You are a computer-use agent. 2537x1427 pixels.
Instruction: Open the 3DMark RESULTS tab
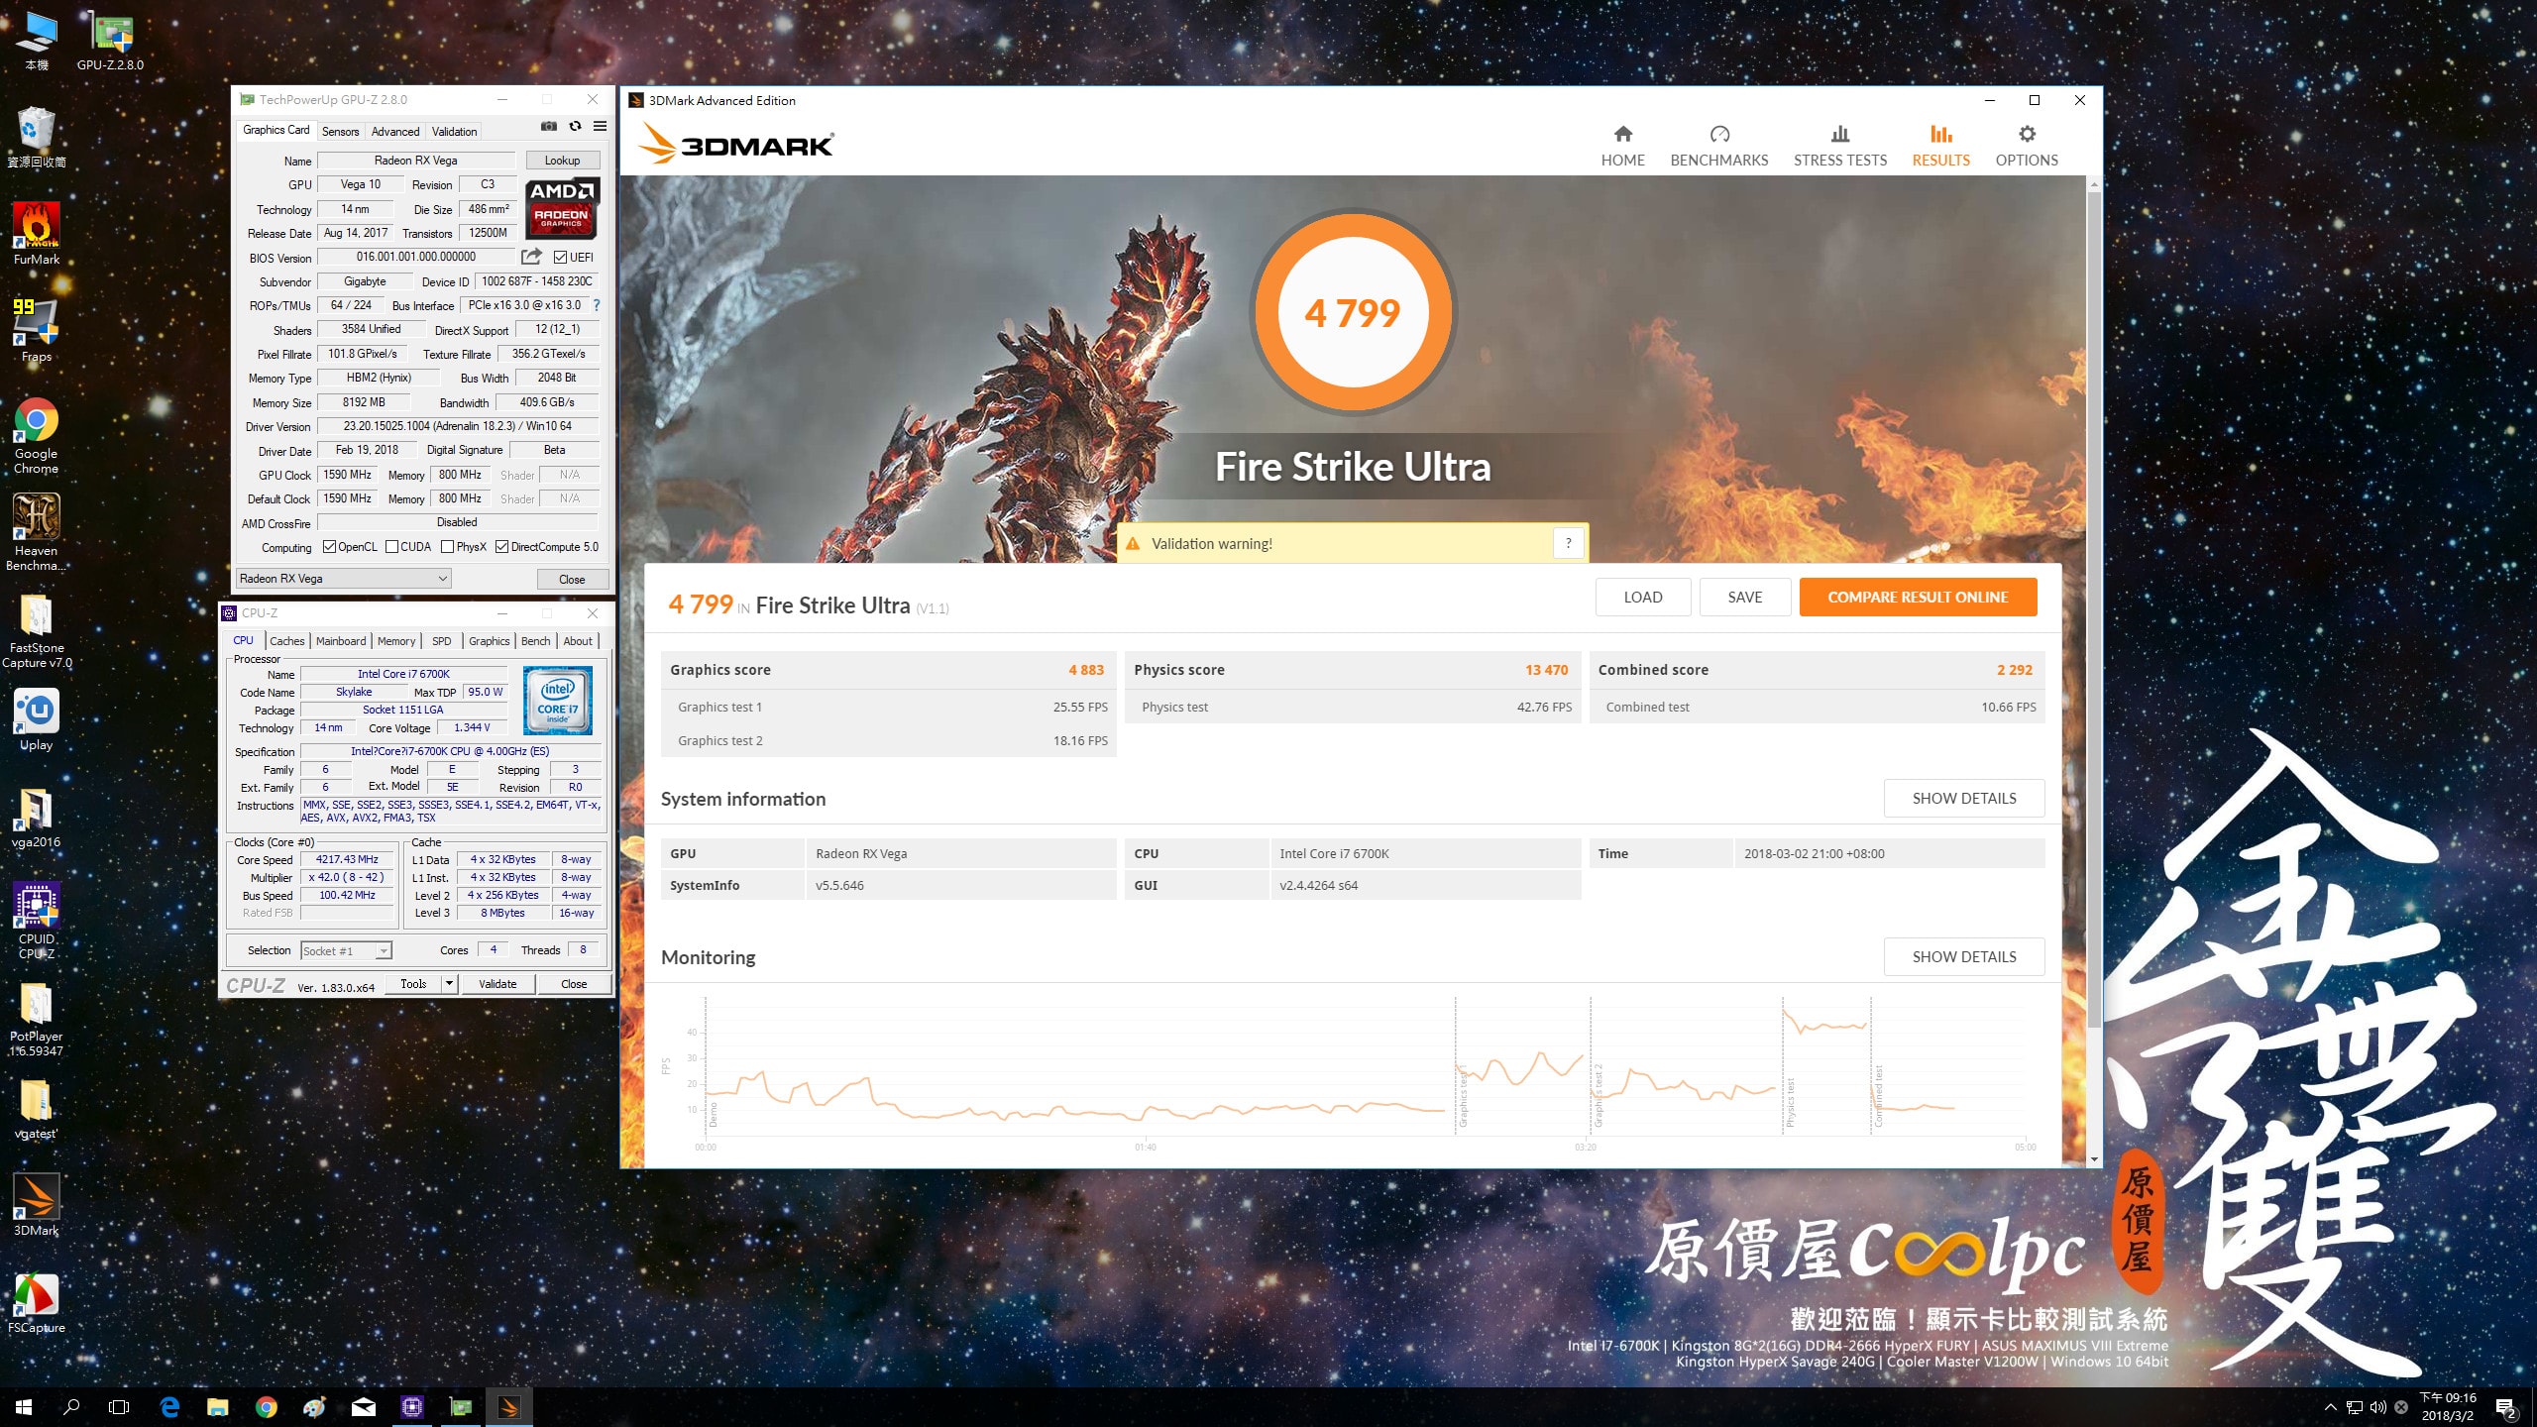click(x=1940, y=146)
